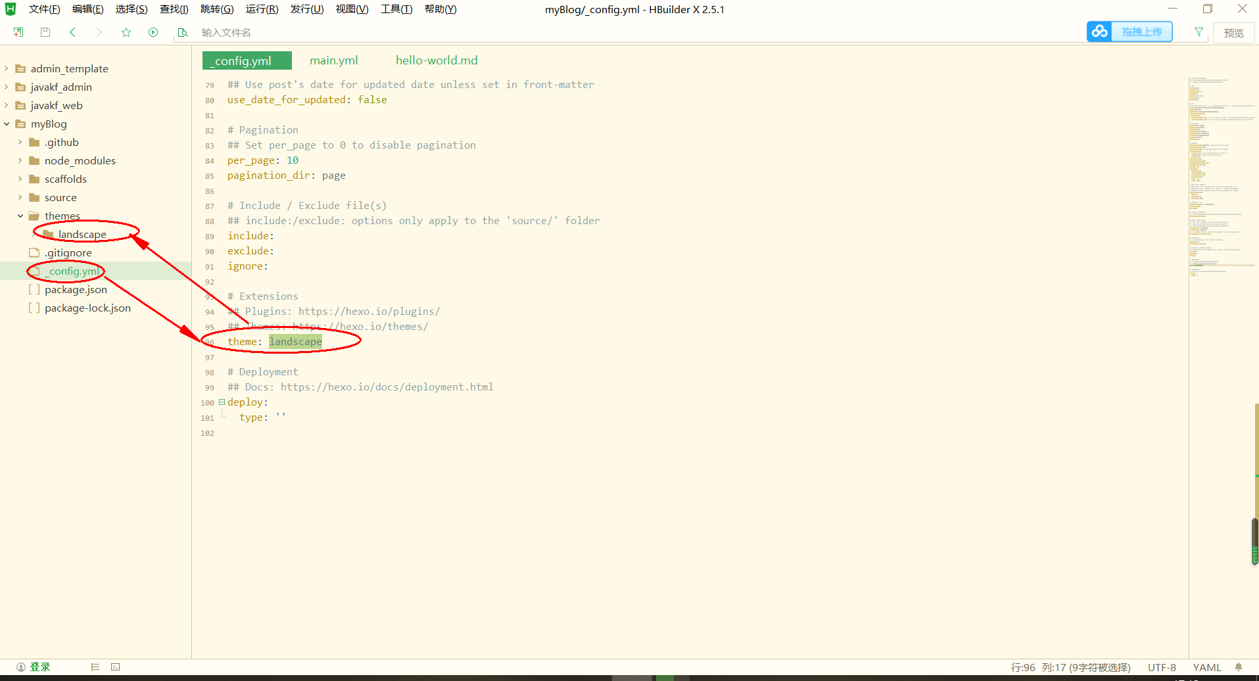1259x681 pixels.
Task: Click the highlighted 'landscape' value
Action: coord(295,342)
